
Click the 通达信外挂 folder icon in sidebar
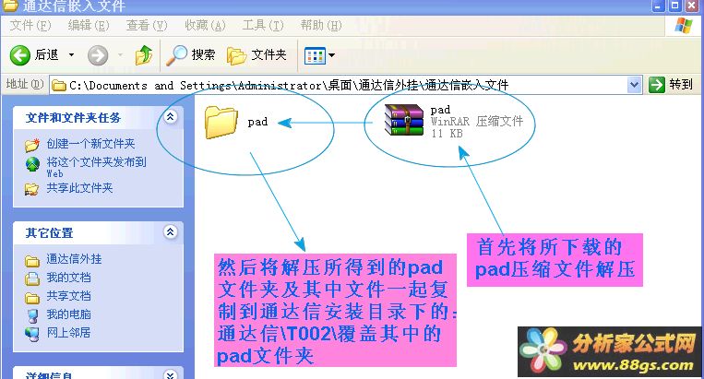pos(32,261)
